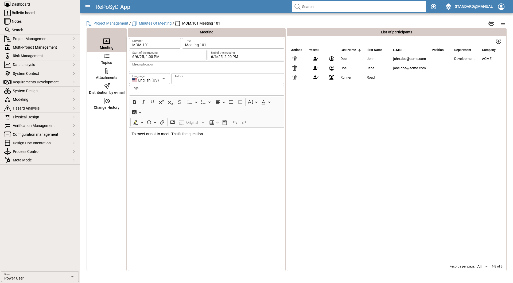
Task: Apply superscript formatting
Action: tap(161, 102)
